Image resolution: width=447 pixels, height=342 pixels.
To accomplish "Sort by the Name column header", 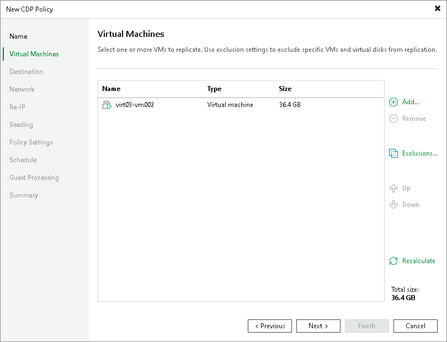I will click(111, 89).
